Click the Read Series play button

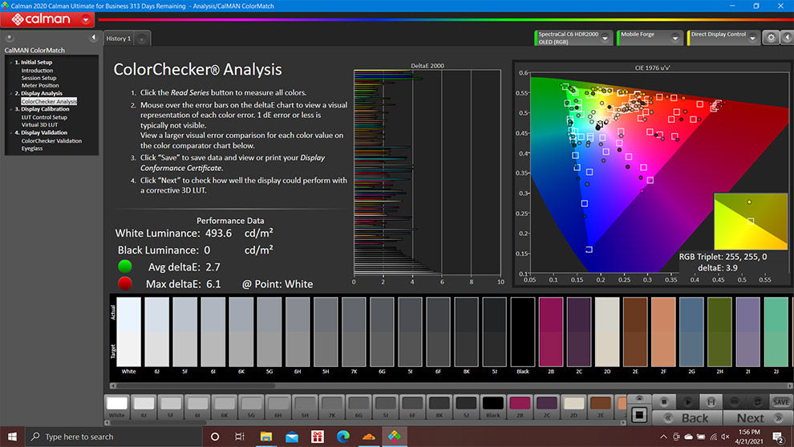687,401
